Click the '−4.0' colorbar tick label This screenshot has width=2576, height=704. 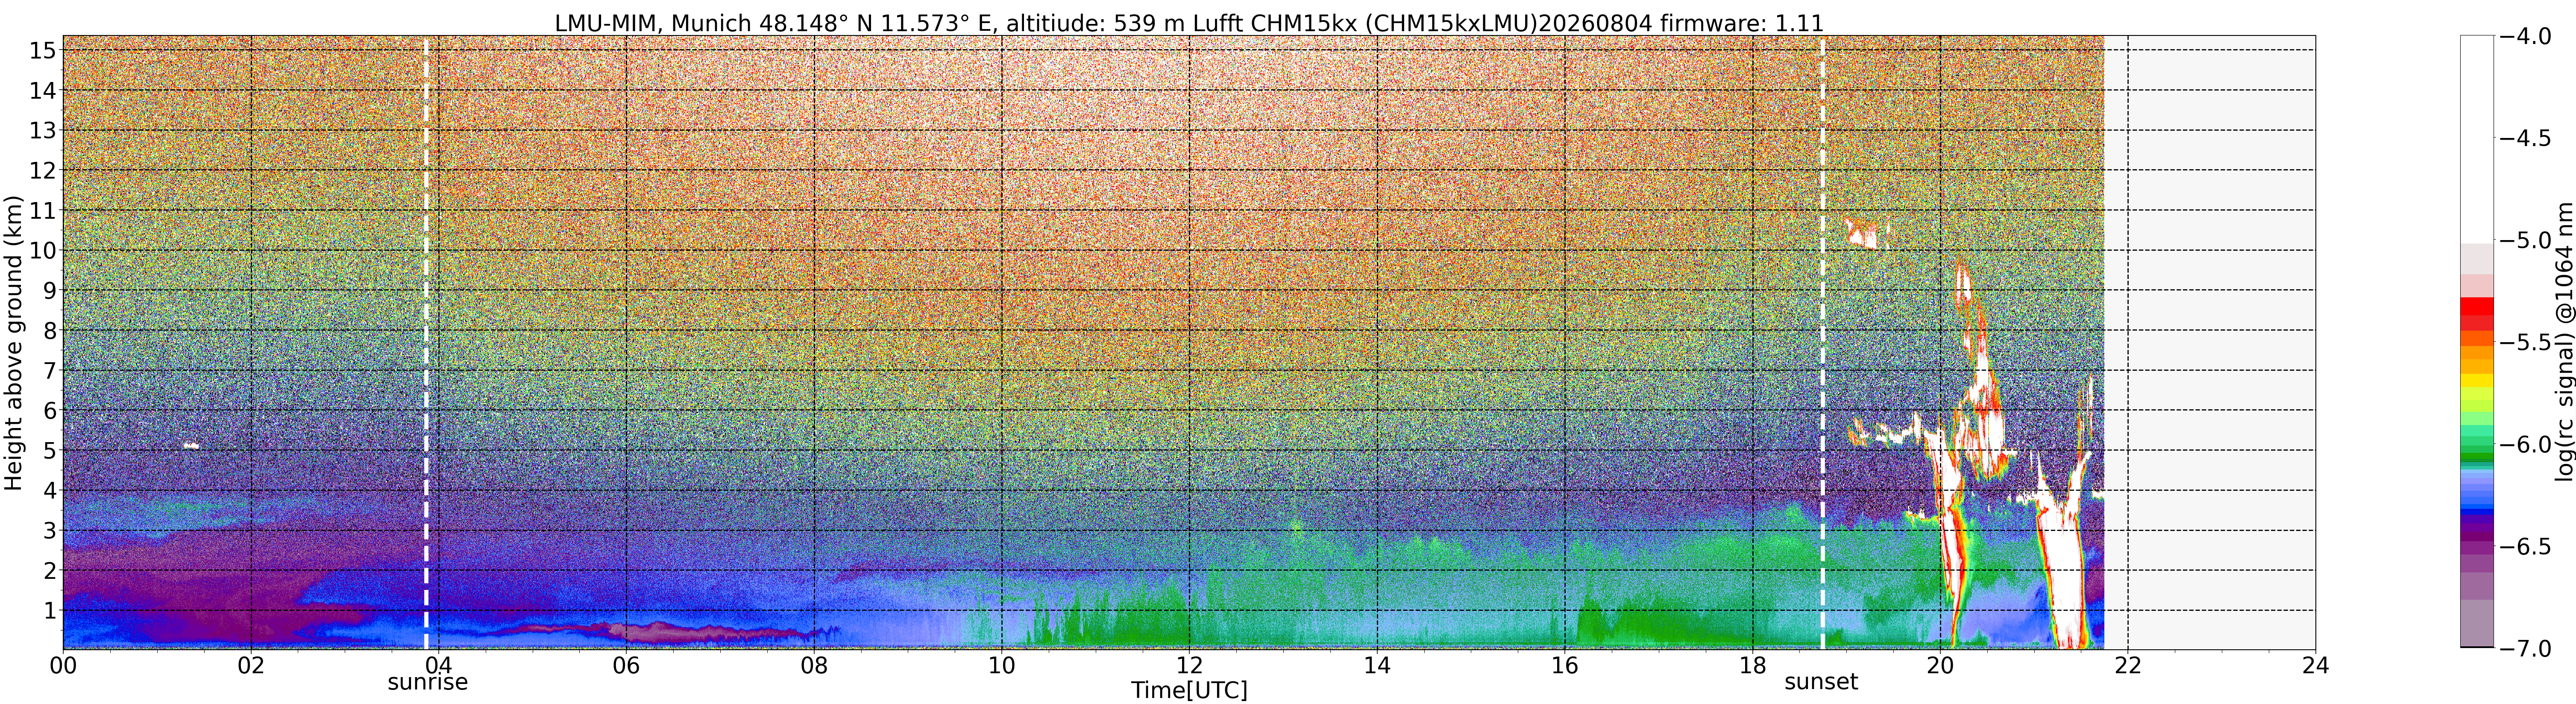click(2525, 36)
